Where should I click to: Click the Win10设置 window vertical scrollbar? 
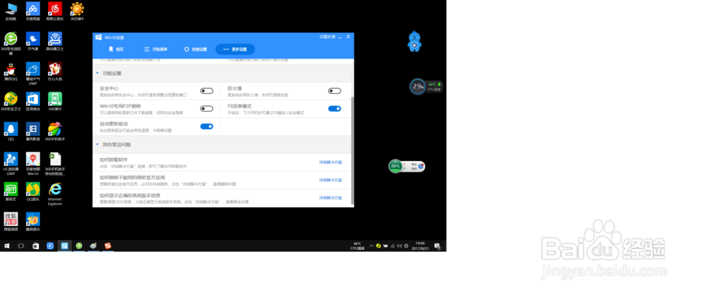coord(352,149)
